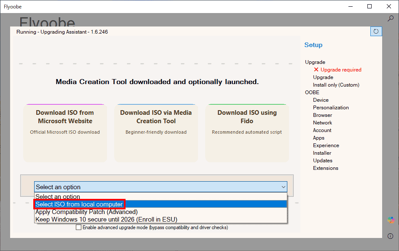
Task: Choose Keep Windows 10 secure until 2026
Action: click(x=161, y=219)
